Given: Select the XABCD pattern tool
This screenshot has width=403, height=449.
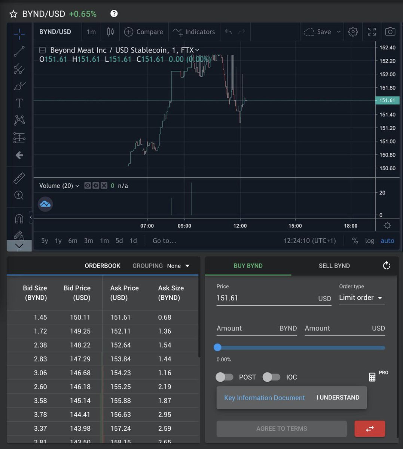Looking at the screenshot, I should [19, 120].
